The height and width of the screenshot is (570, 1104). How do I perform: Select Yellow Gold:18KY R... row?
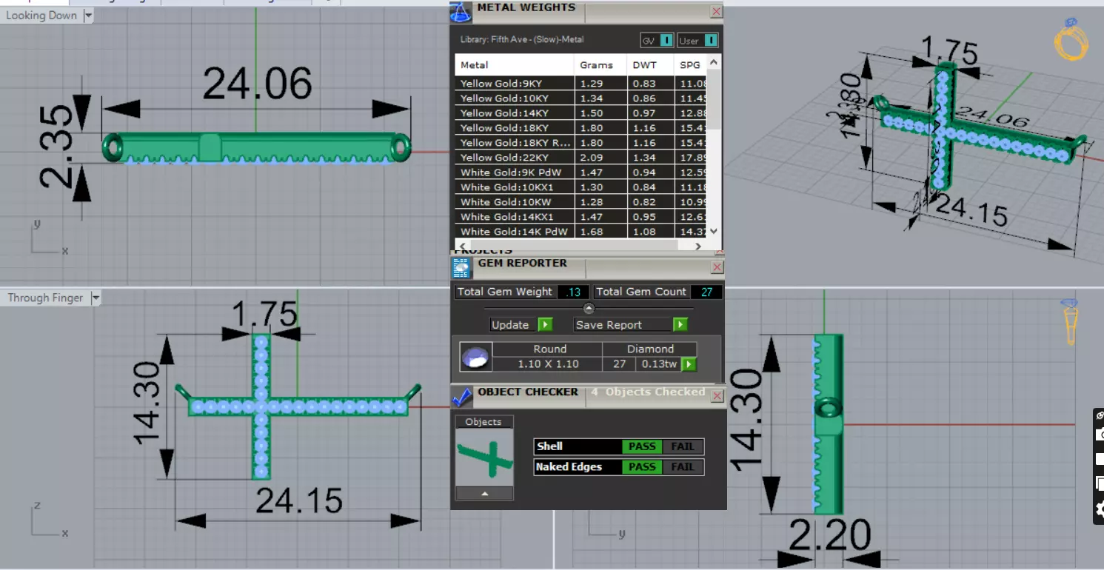click(x=581, y=143)
